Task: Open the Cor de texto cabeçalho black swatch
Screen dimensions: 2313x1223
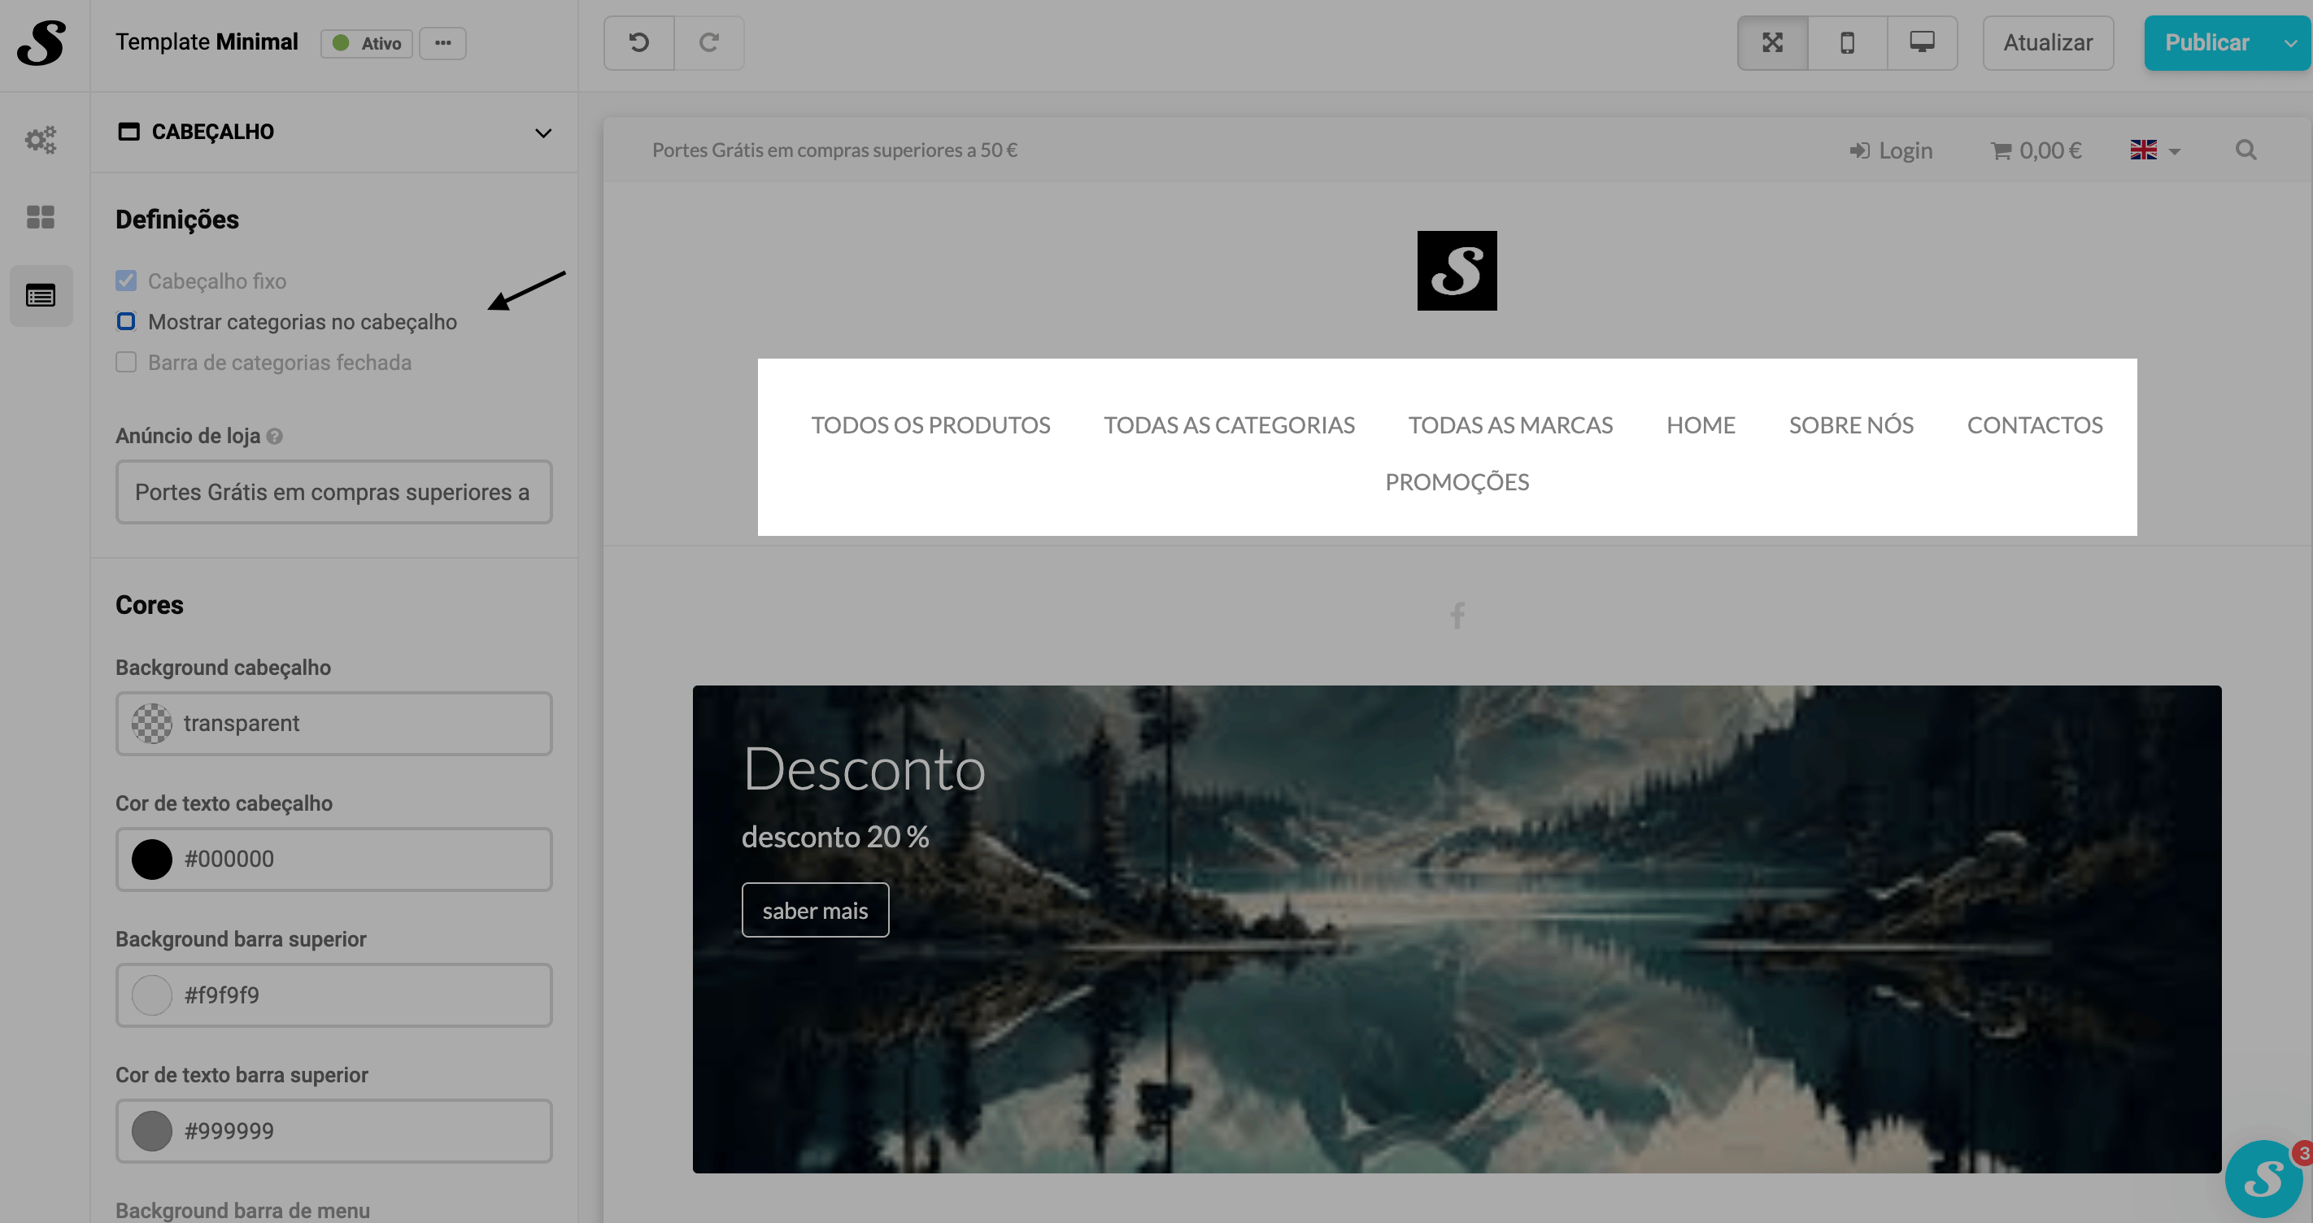Action: pyautogui.click(x=152, y=860)
